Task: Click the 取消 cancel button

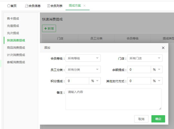Action: 141,119
